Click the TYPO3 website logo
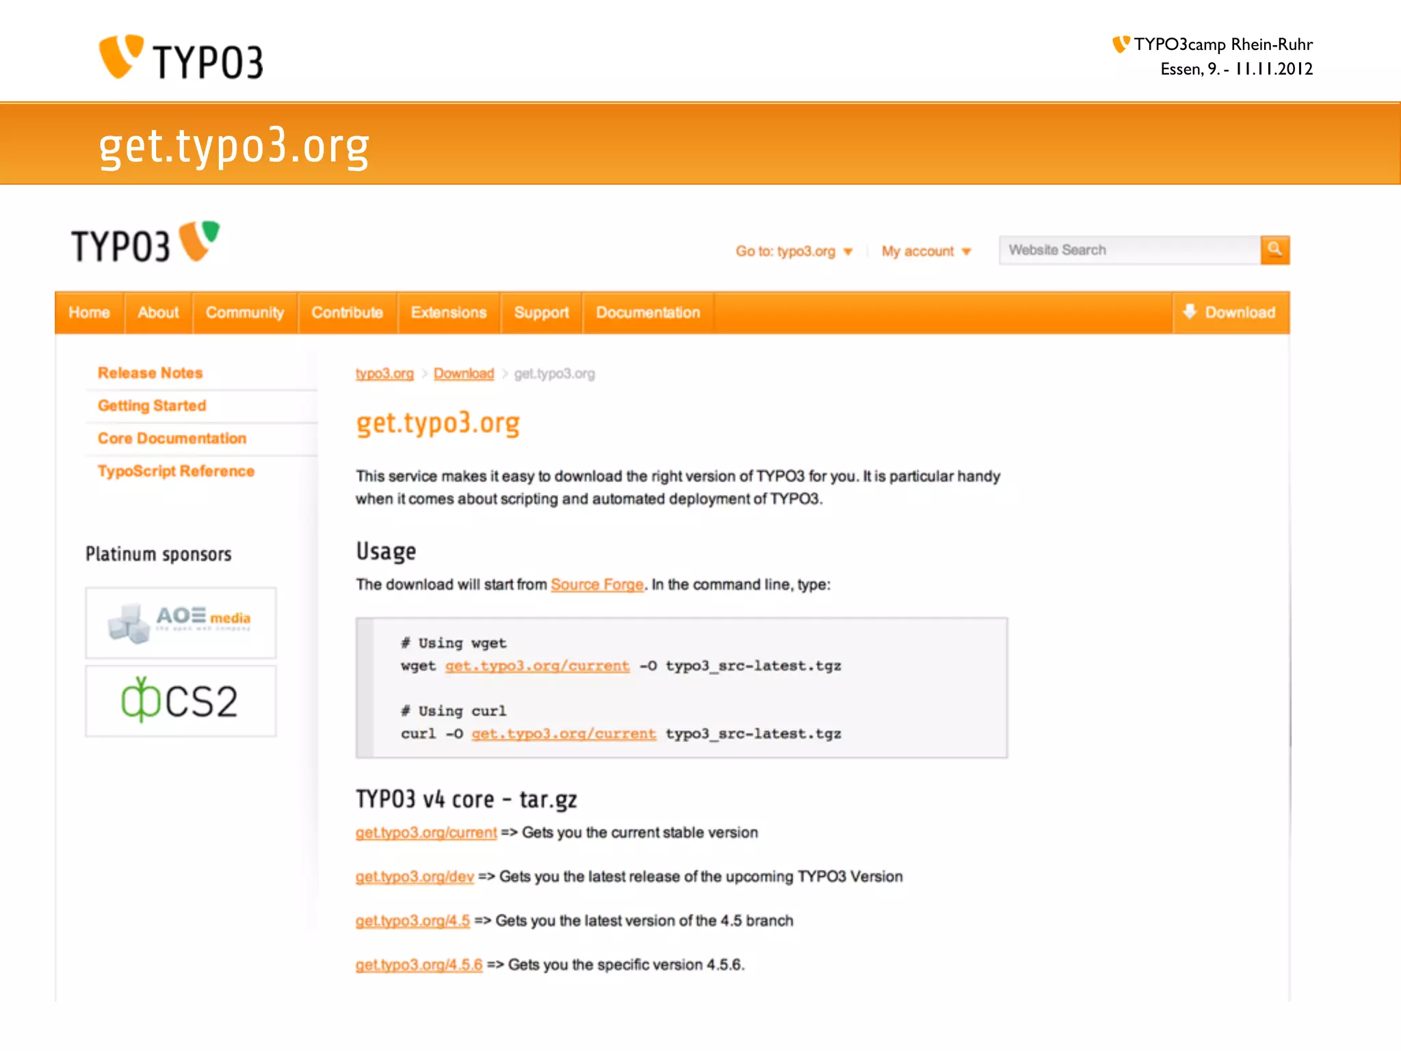 click(145, 243)
